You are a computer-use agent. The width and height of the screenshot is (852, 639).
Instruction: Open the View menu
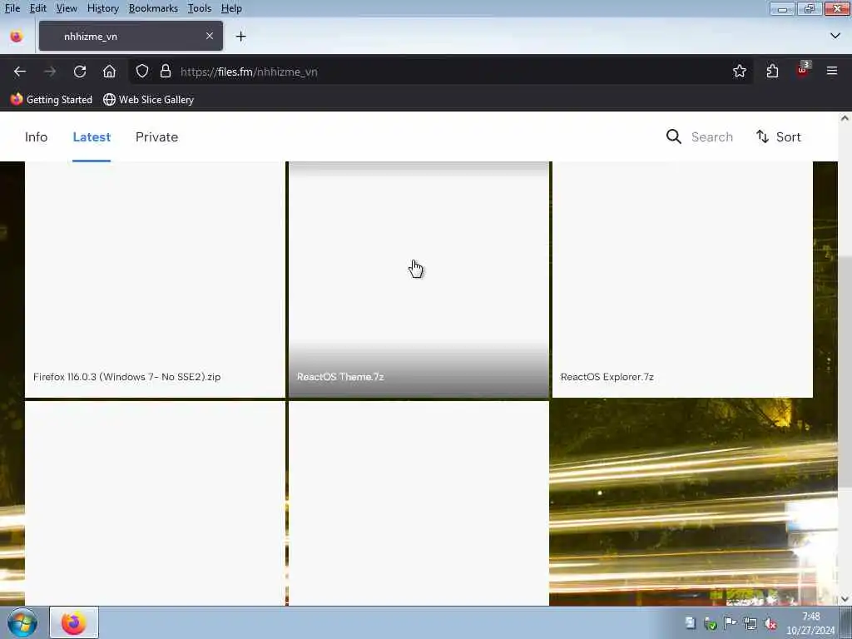[x=67, y=8]
